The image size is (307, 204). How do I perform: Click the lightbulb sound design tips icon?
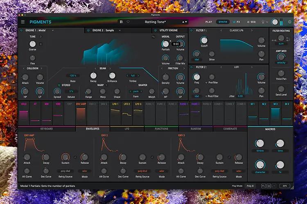coord(263,22)
